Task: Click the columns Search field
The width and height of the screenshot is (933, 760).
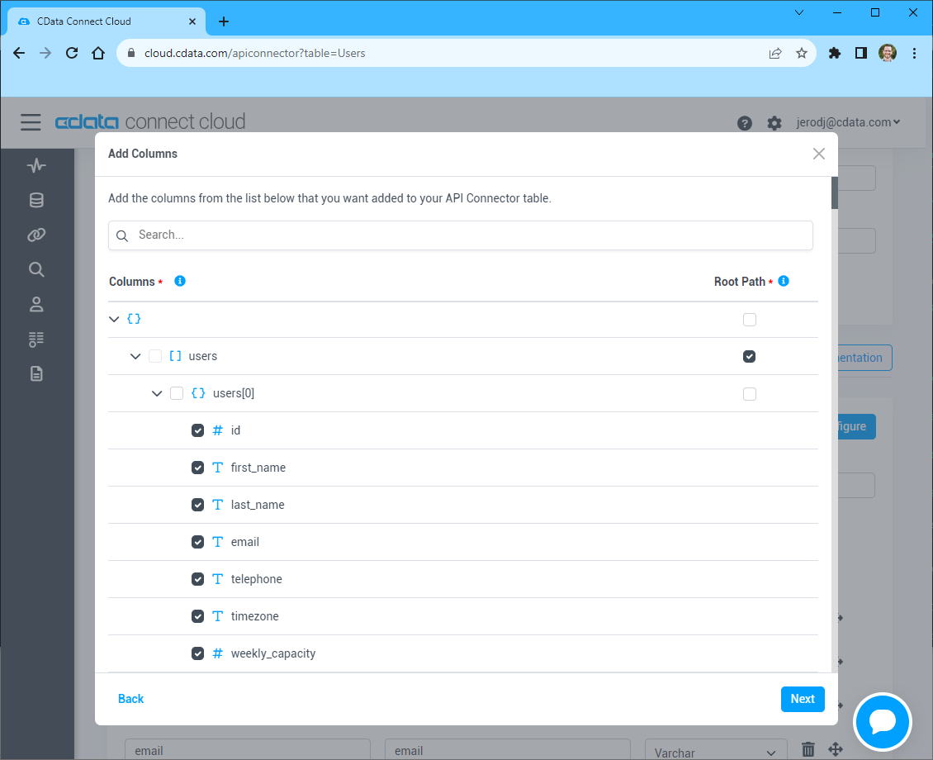Action: point(461,235)
